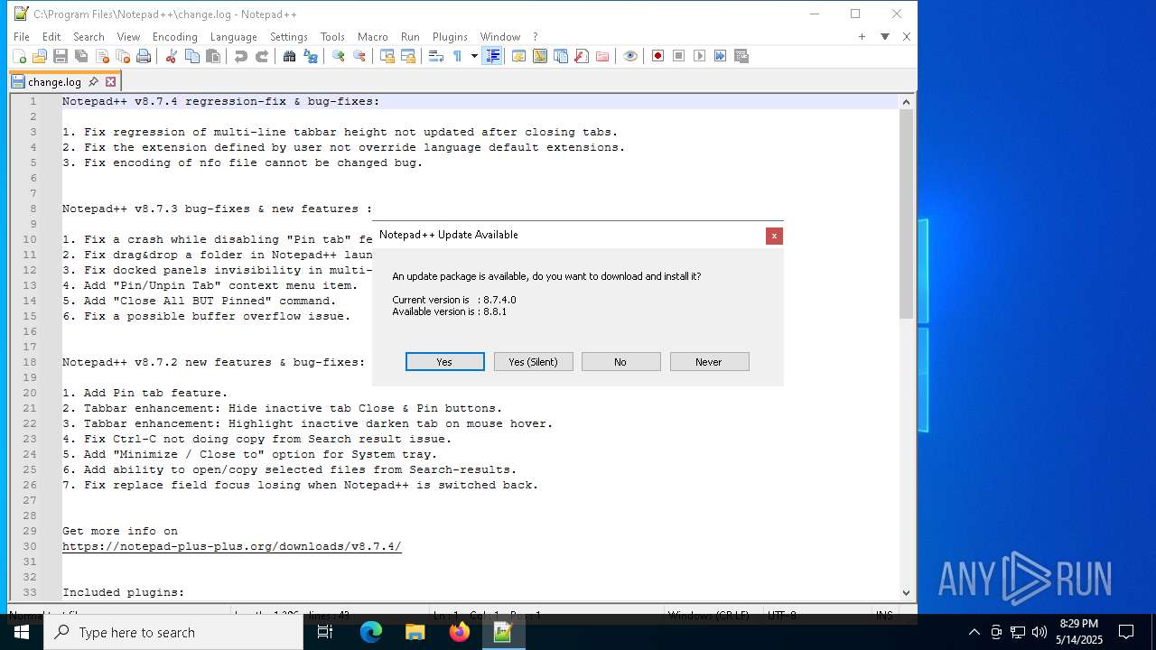This screenshot has height=650, width=1156.
Task: Click the Close document toolbar icon
Action: [x=102, y=56]
